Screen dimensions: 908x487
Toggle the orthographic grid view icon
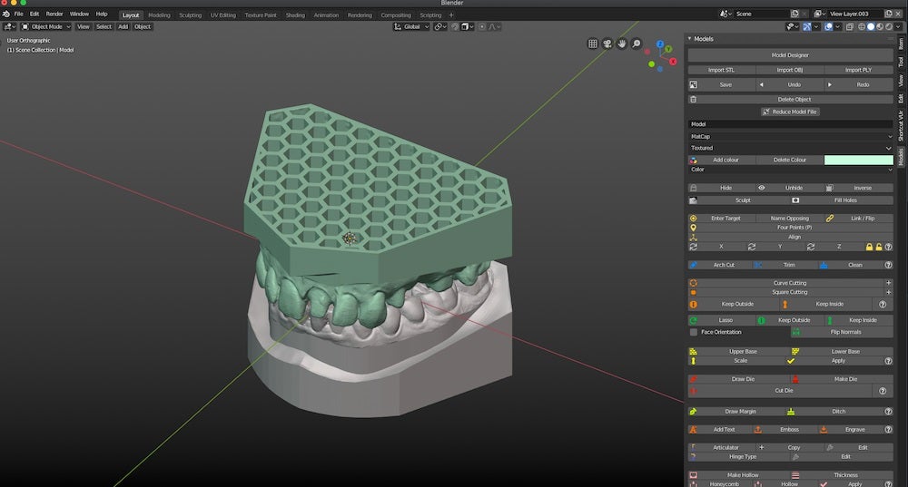(x=593, y=44)
